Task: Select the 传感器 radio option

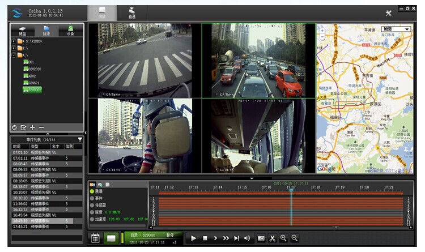Action: [92, 205]
